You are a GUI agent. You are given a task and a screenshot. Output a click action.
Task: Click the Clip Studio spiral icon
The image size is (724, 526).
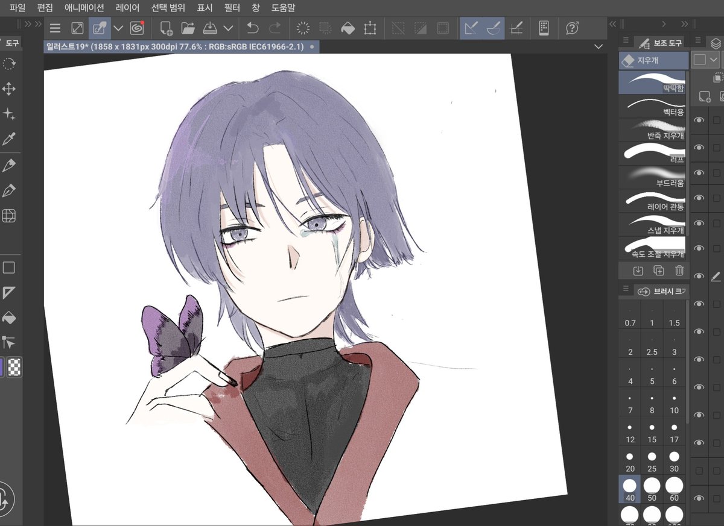137,28
